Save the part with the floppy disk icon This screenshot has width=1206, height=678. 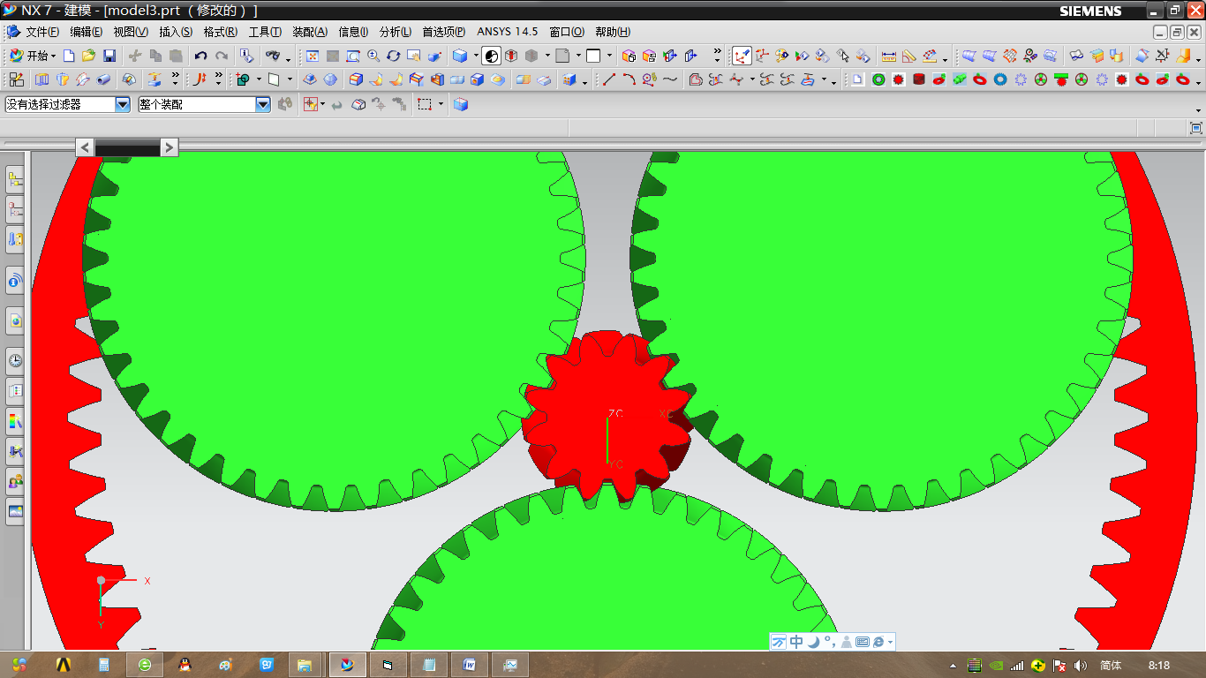pos(109,56)
